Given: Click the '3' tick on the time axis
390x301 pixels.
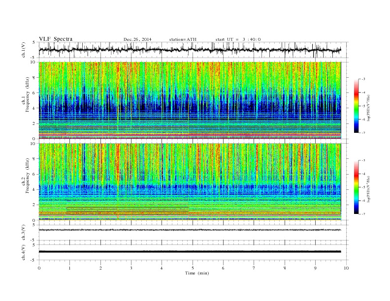Looking at the screenshot, I should 131,268.
